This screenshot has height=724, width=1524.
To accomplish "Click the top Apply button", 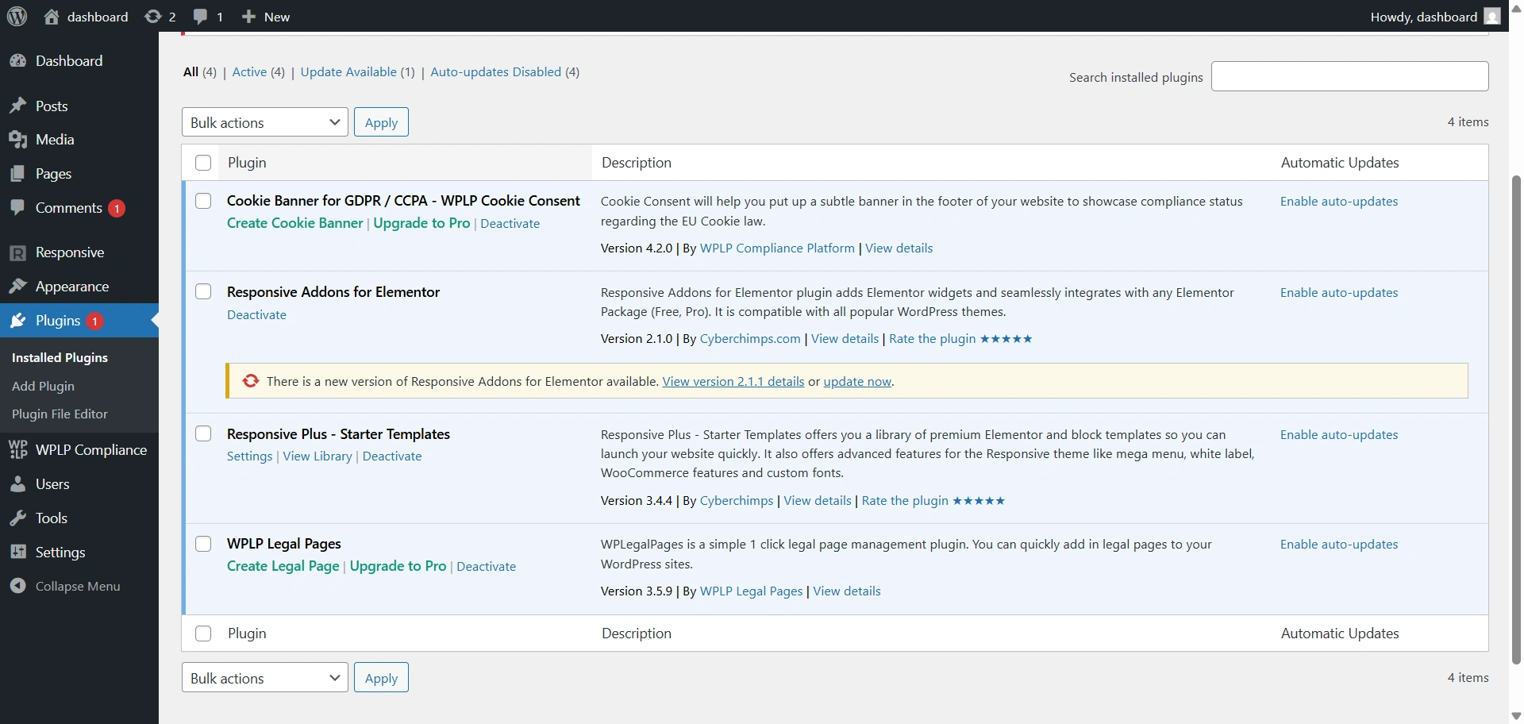I will pos(381,122).
